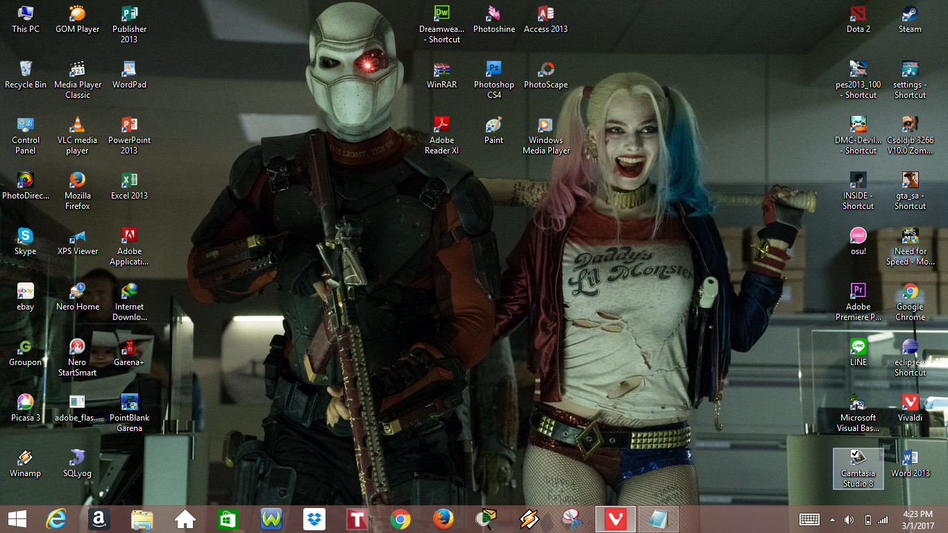Open gta_sa shortcut
948x533 pixels.
tap(911, 191)
